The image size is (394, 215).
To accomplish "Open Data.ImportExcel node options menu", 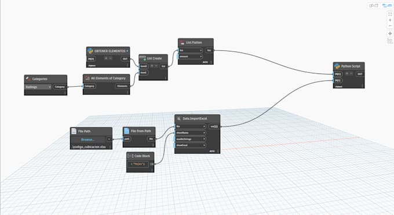I will click(218, 151).
